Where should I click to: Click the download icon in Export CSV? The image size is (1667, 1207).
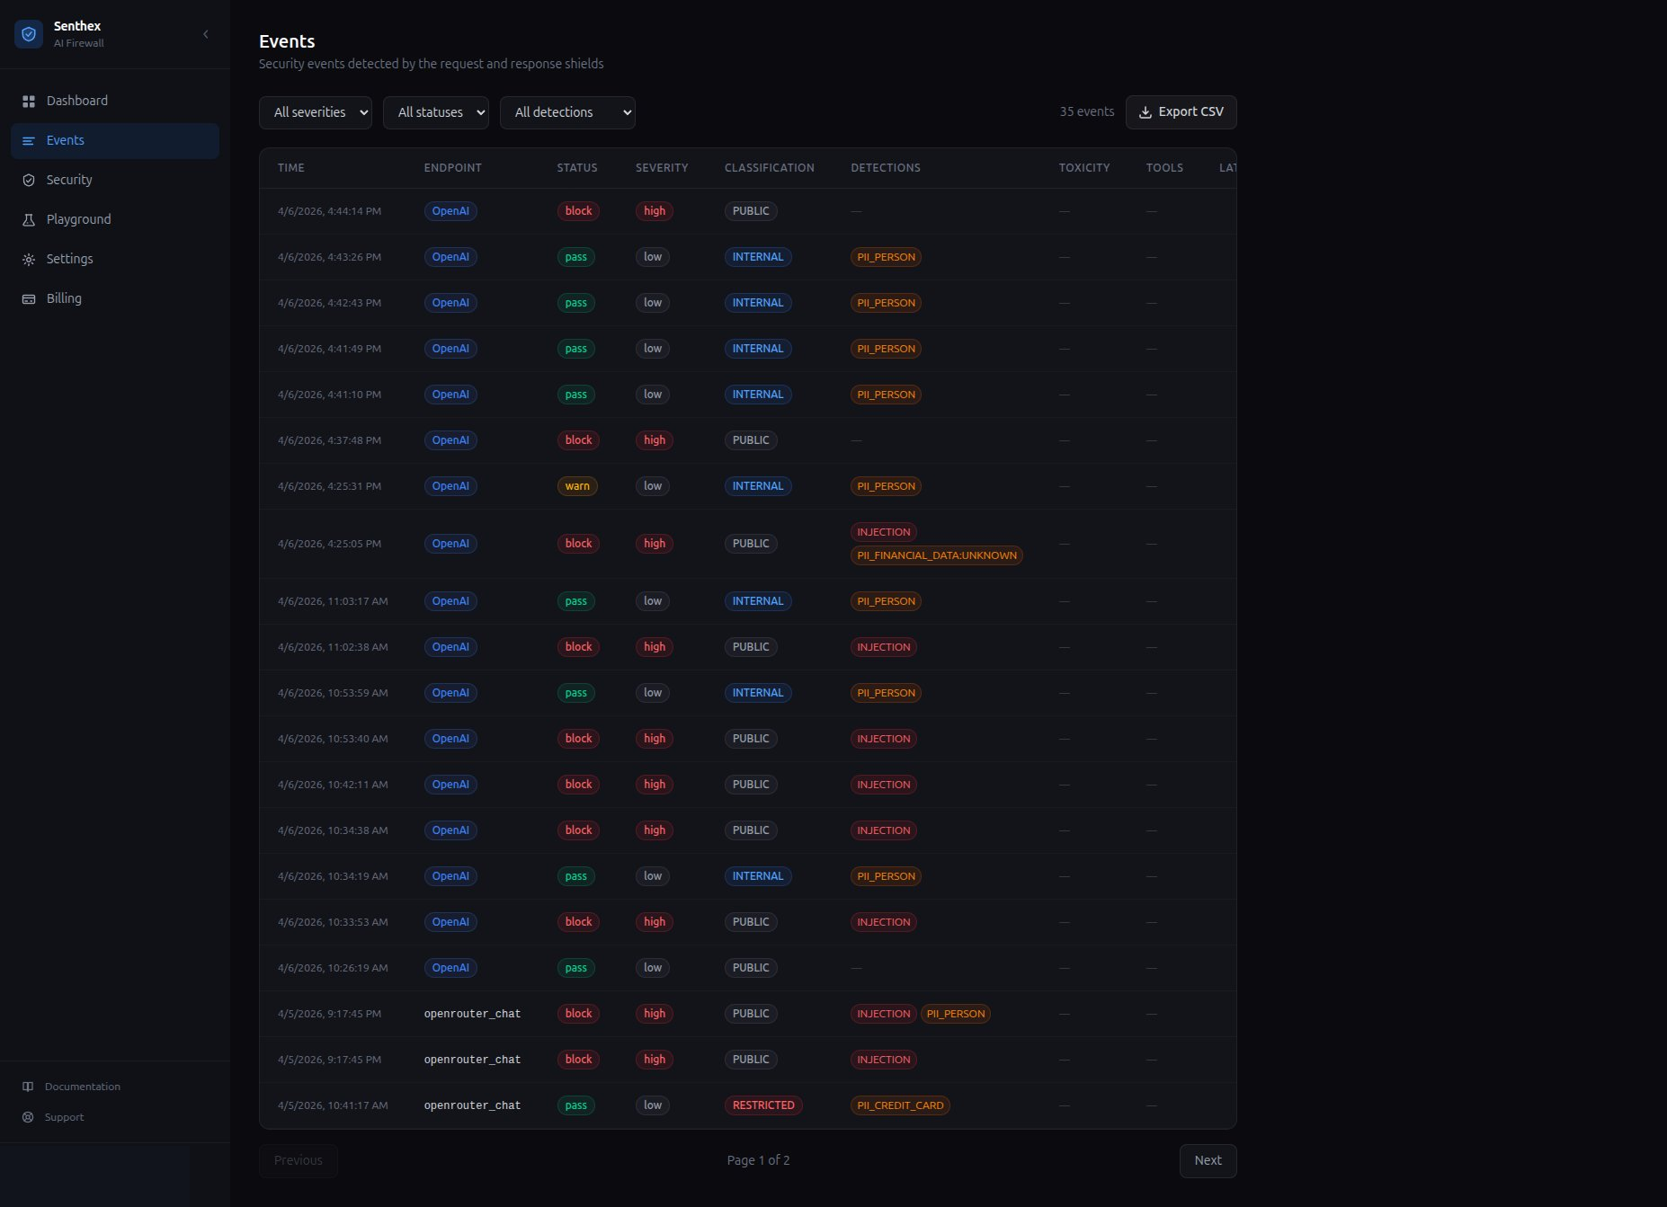pyautogui.click(x=1146, y=112)
